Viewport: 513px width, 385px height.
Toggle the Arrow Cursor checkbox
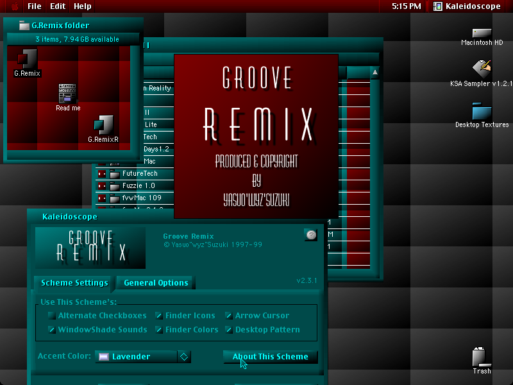pyautogui.click(x=229, y=316)
